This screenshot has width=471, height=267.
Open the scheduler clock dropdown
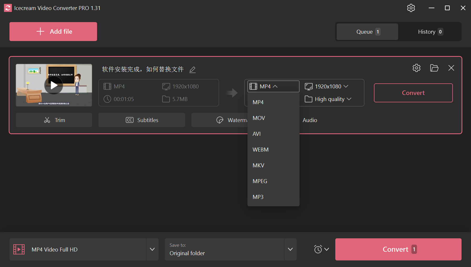coord(321,249)
